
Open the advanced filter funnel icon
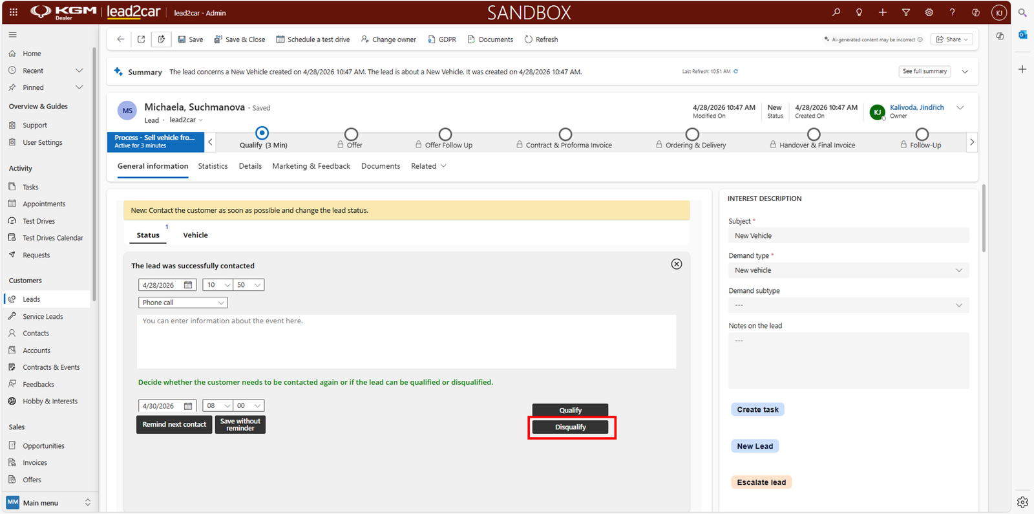905,12
